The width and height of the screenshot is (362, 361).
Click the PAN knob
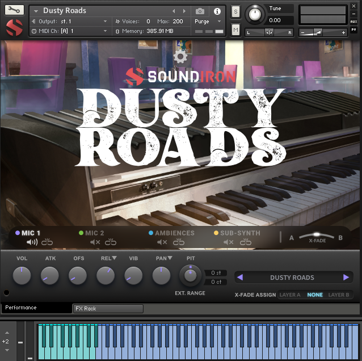coord(161,275)
